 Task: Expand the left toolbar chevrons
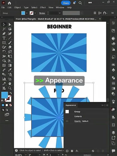coord(2,17)
